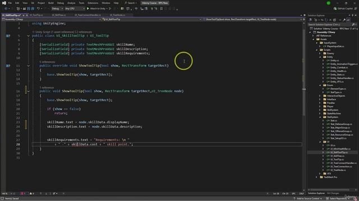Click the Undo arrow icon in toolbar

point(38,9)
